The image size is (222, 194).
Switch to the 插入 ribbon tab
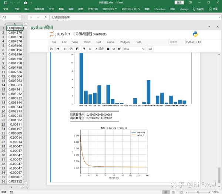[27, 9]
